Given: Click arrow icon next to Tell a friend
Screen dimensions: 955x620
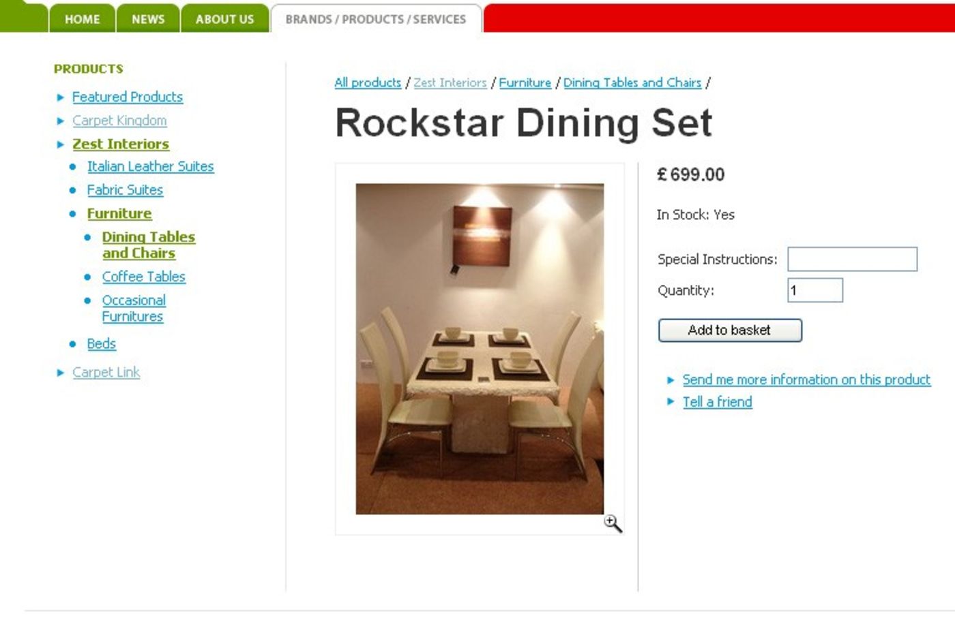Looking at the screenshot, I should pyautogui.click(x=671, y=402).
